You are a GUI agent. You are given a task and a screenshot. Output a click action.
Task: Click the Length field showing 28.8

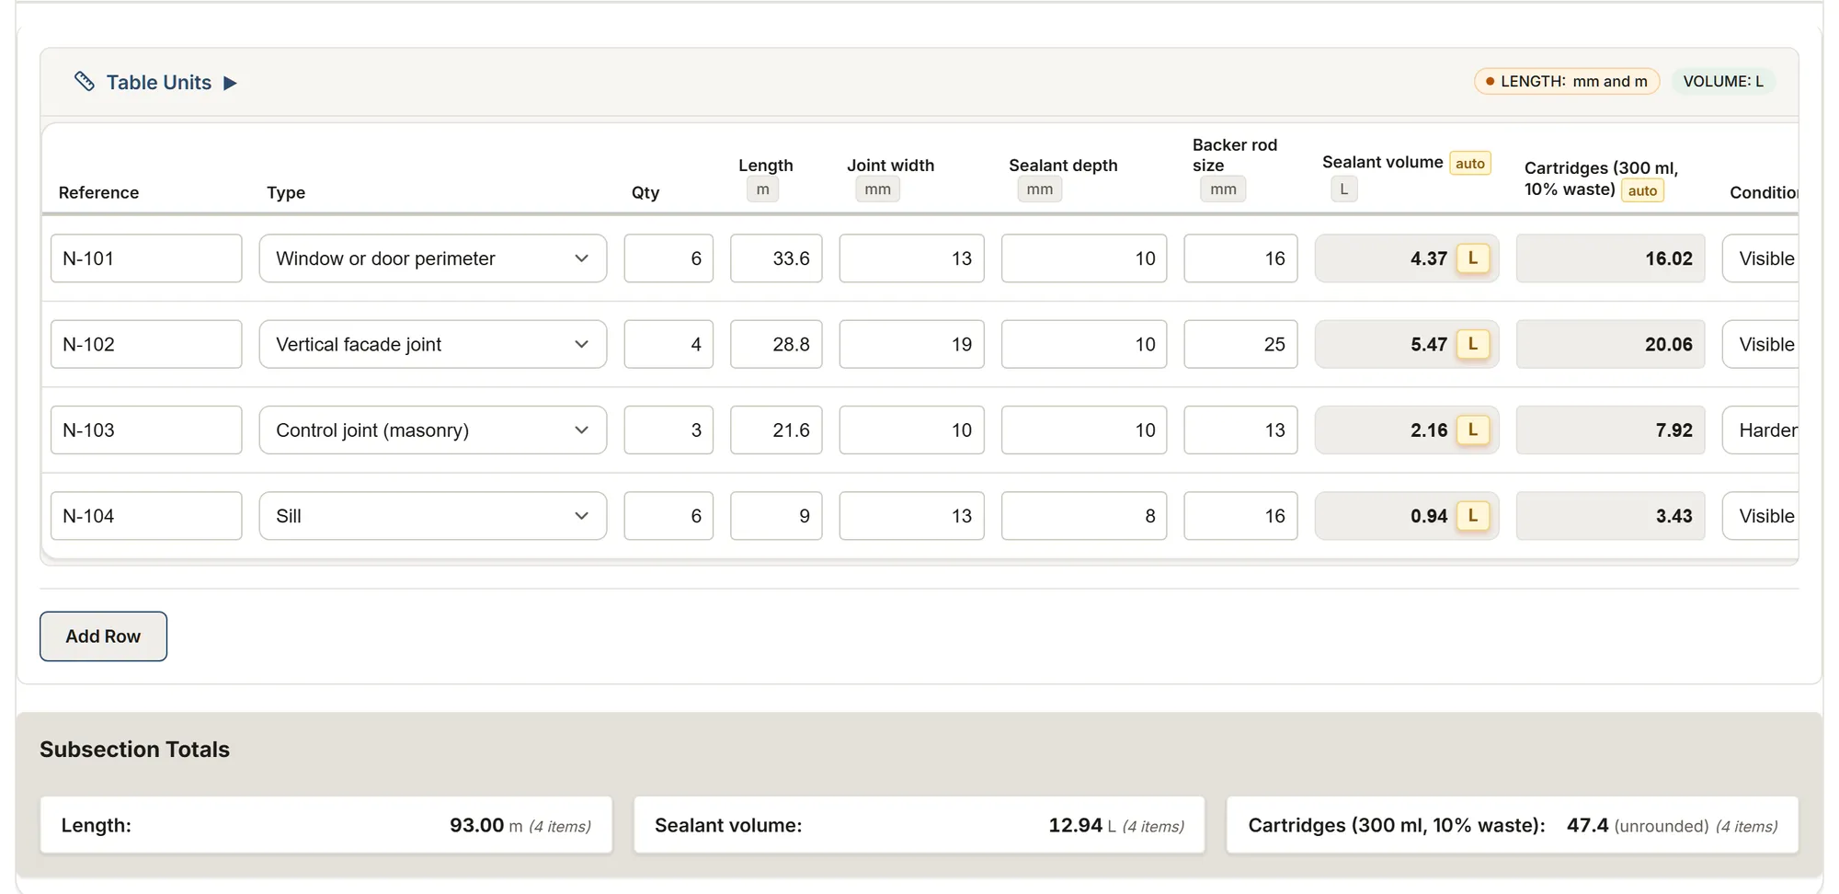click(x=776, y=344)
